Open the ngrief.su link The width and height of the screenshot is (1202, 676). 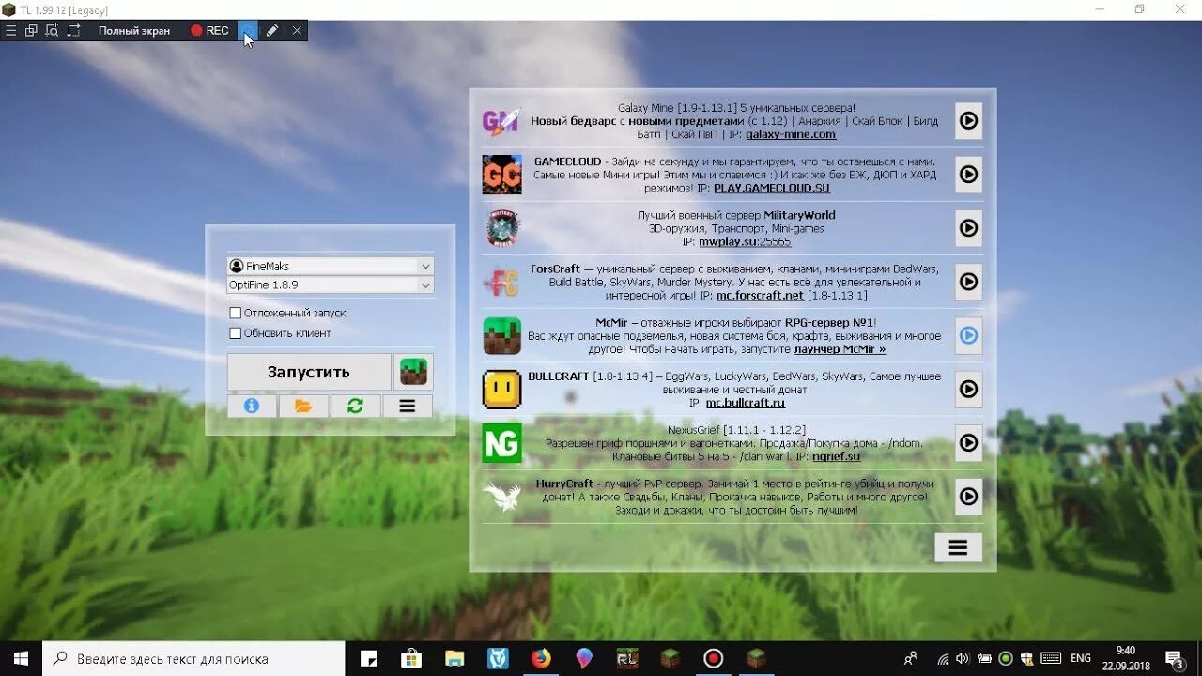(x=836, y=456)
